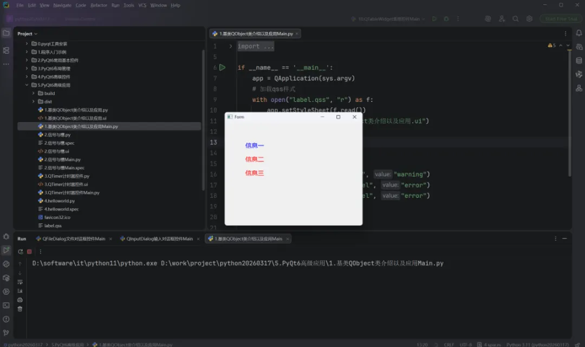Open the Tools menu

pyautogui.click(x=129, y=5)
